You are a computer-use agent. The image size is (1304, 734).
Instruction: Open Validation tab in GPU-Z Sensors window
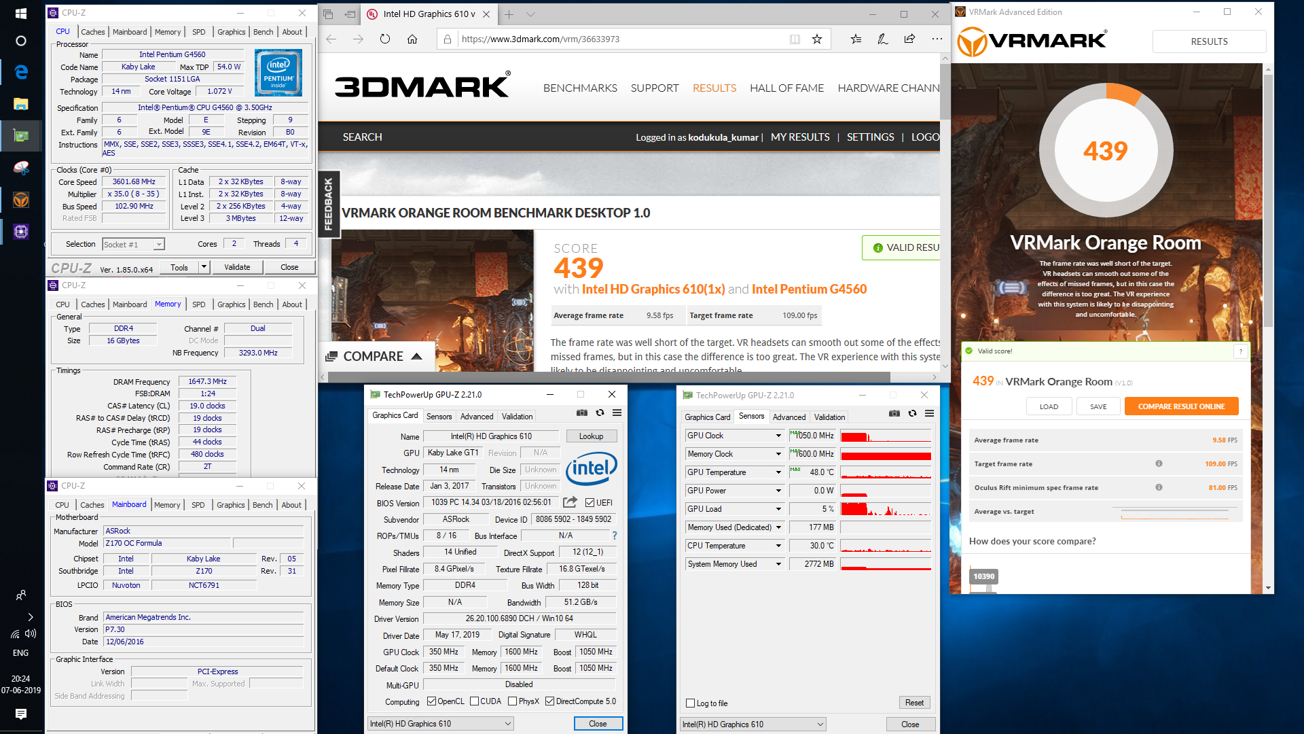coord(829,417)
